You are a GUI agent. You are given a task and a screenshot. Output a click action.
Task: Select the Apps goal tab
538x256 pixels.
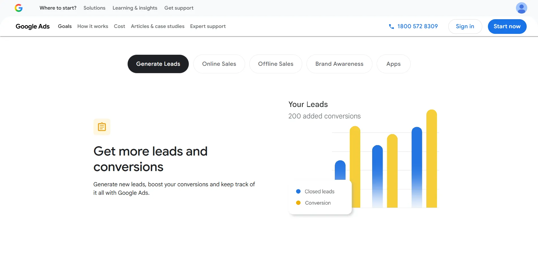coord(393,64)
